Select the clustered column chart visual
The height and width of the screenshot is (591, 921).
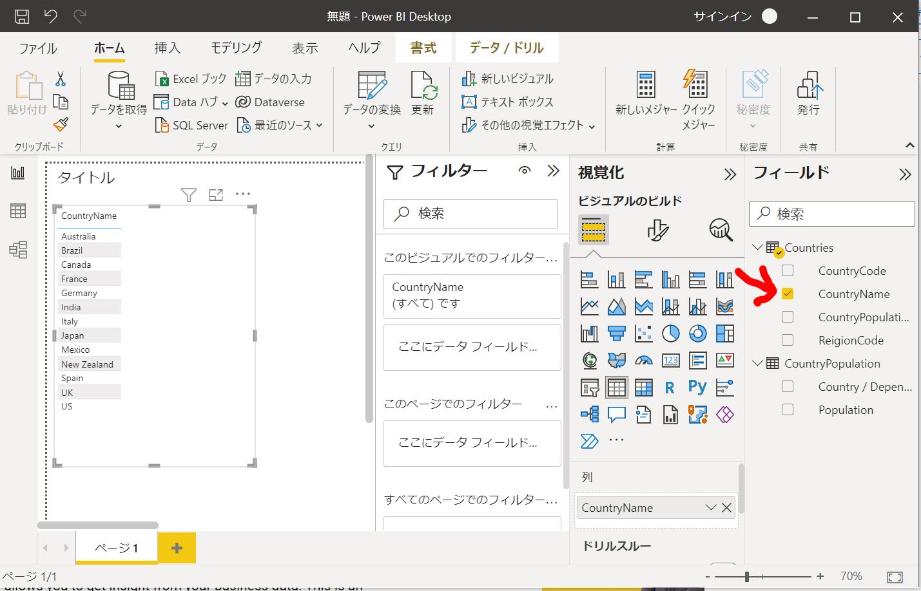(670, 279)
